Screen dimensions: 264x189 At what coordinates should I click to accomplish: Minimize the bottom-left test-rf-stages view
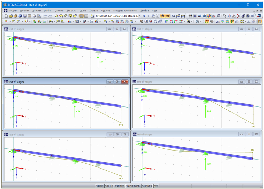point(110,134)
